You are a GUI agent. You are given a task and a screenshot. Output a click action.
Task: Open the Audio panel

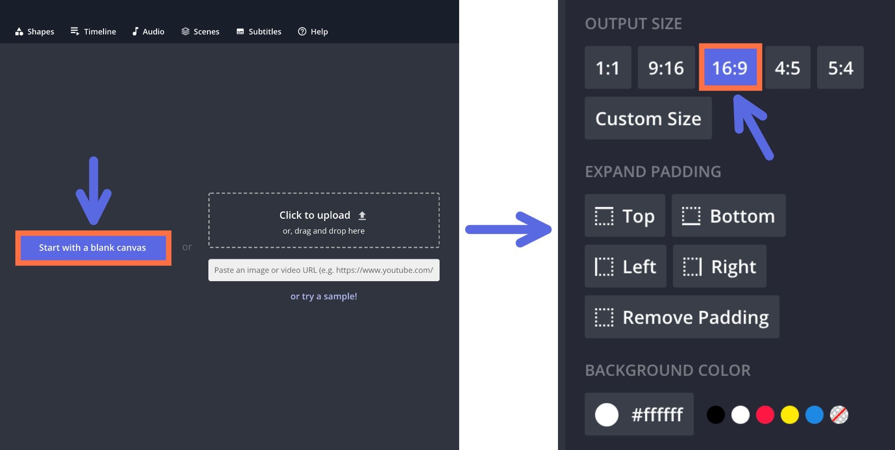tap(148, 32)
